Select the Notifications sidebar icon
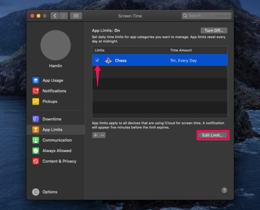This screenshot has height=210, width=260. (x=36, y=91)
